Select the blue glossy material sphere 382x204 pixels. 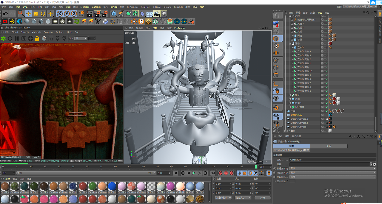pos(112,186)
